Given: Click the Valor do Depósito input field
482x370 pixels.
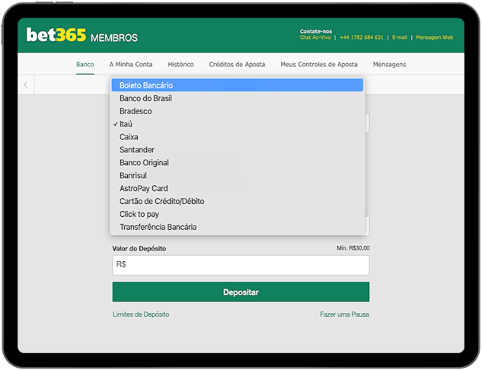Looking at the screenshot, I should tap(241, 265).
